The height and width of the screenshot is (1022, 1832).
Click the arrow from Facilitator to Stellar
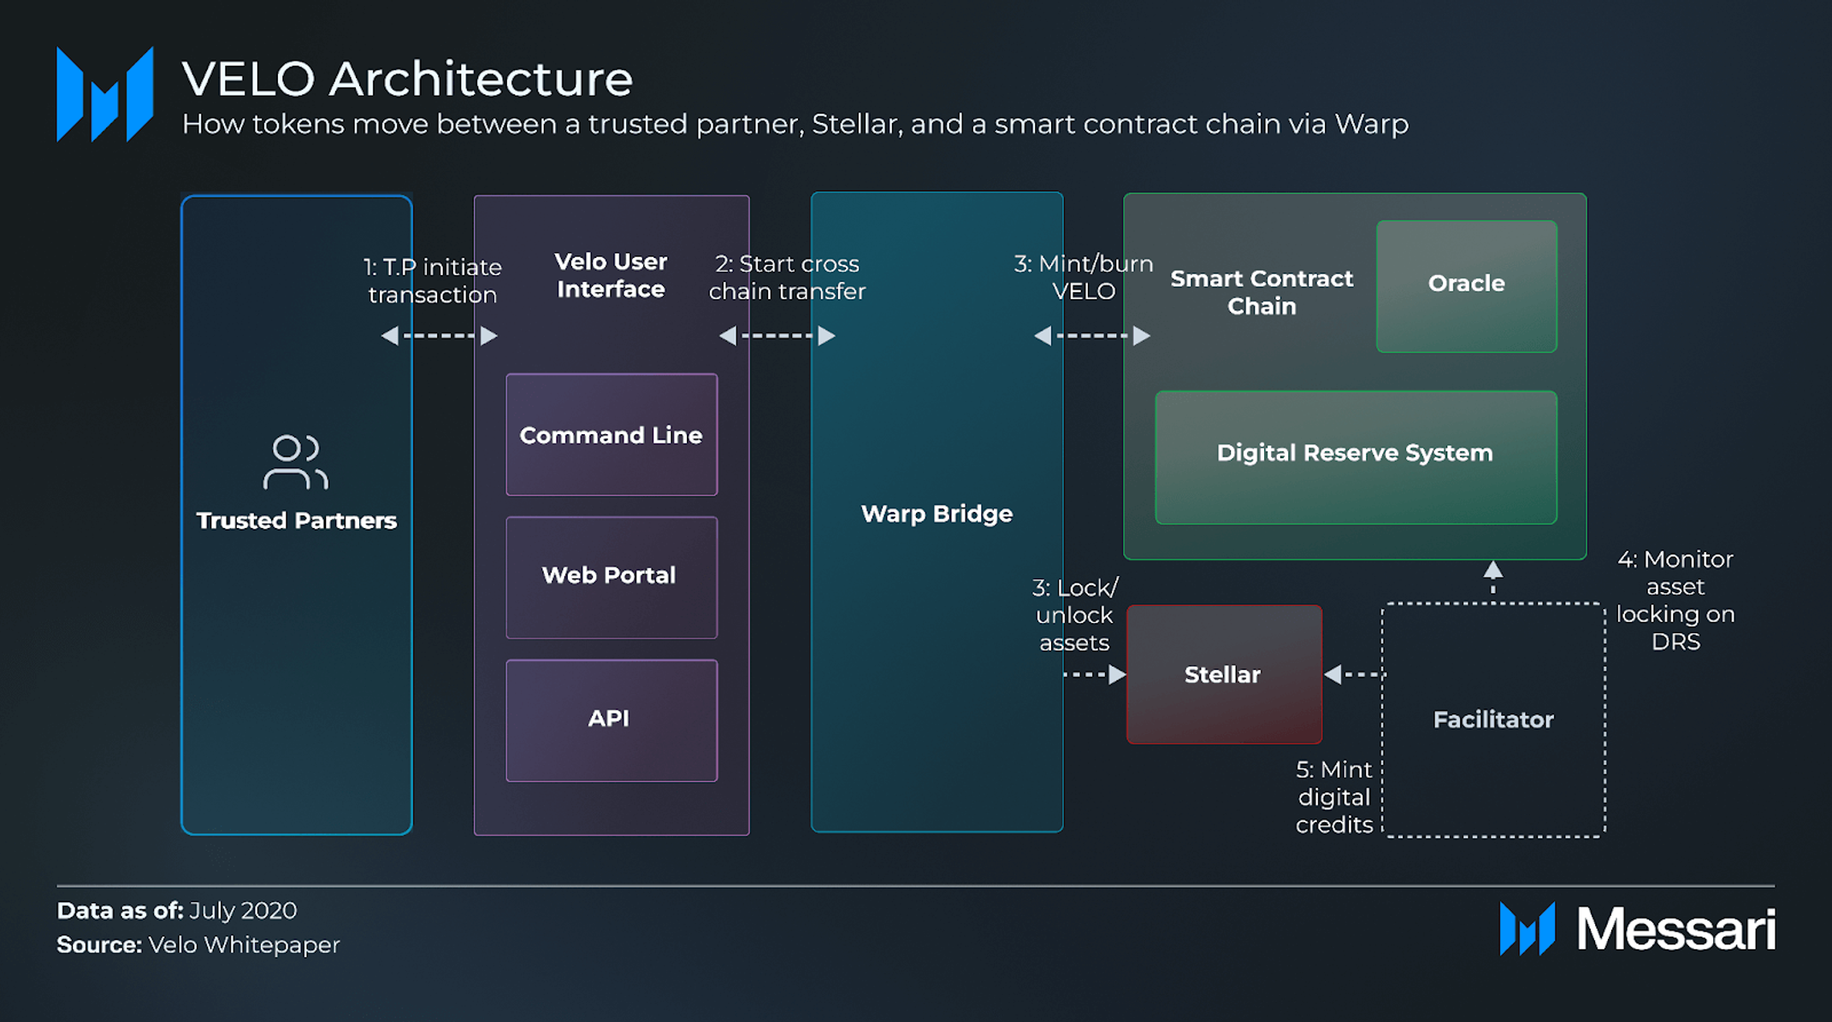[x=1353, y=675]
